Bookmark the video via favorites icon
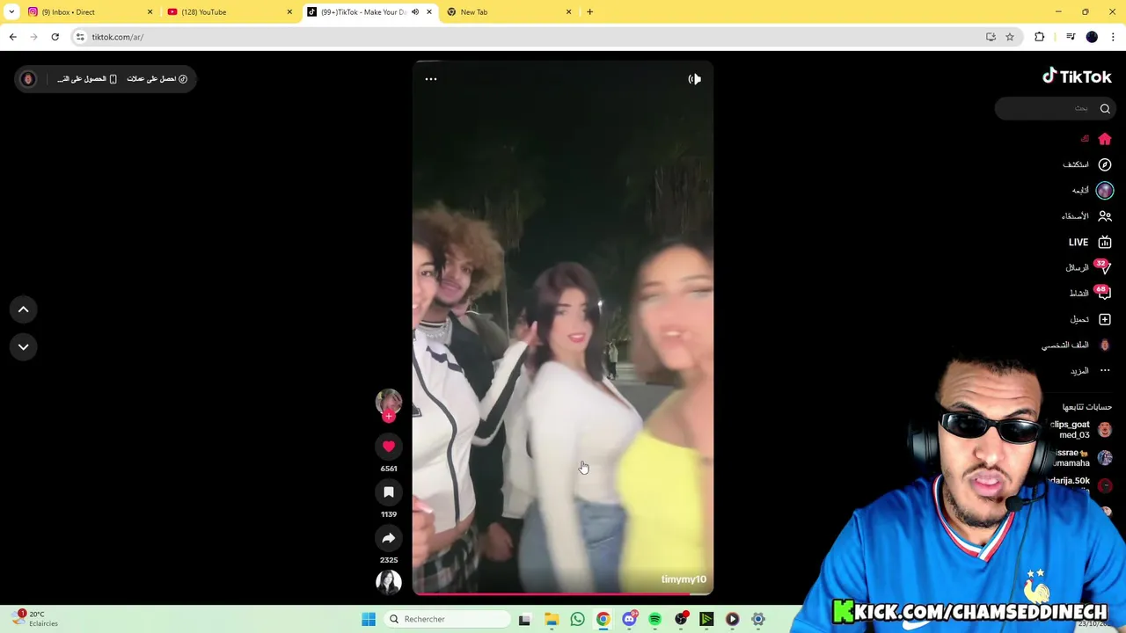 tap(389, 492)
